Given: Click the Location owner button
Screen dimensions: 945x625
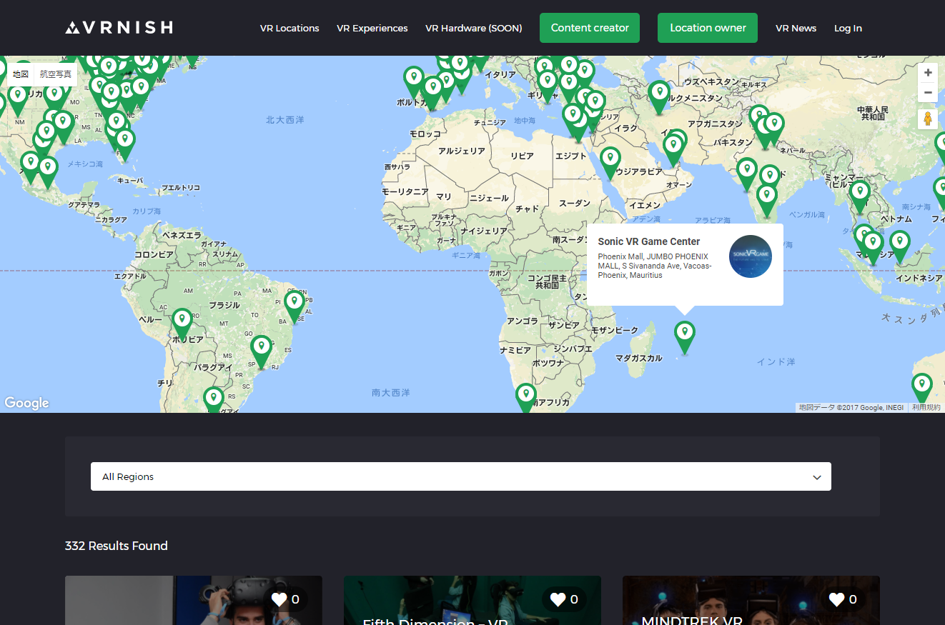Looking at the screenshot, I should (708, 28).
